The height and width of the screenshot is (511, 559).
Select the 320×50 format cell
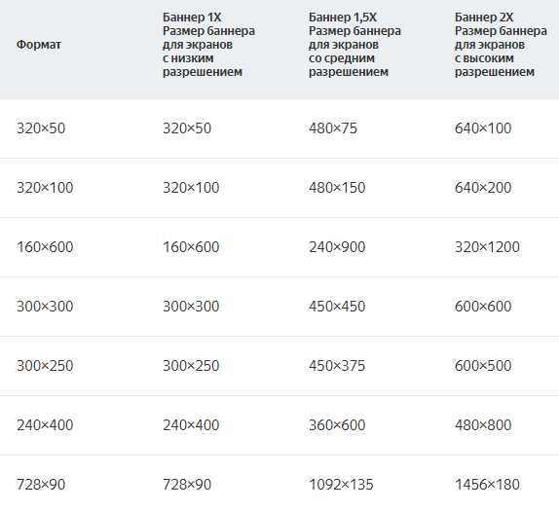click(41, 128)
